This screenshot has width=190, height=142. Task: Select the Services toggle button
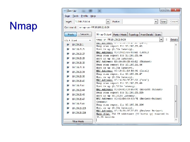[84, 34]
